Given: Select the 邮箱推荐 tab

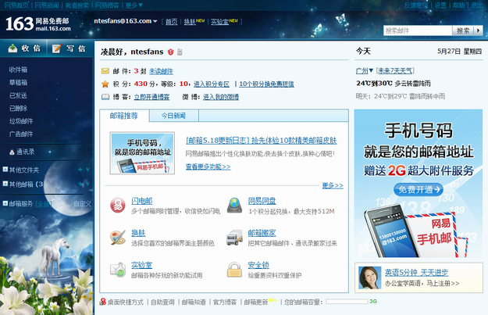Looking at the screenshot, I should tap(124, 116).
